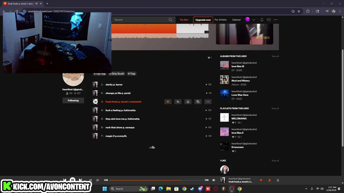The height and width of the screenshot is (193, 344).
Task: Open the next-up queue list icon
Action: pyautogui.click(x=278, y=180)
